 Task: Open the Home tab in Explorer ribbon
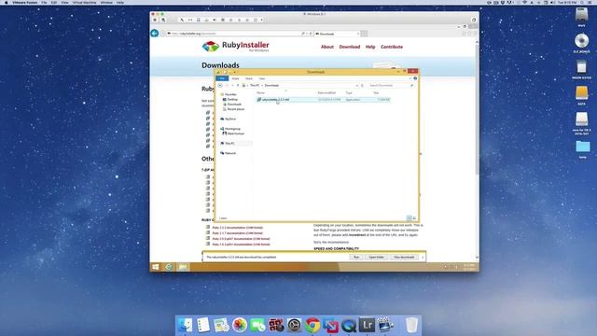click(235, 78)
